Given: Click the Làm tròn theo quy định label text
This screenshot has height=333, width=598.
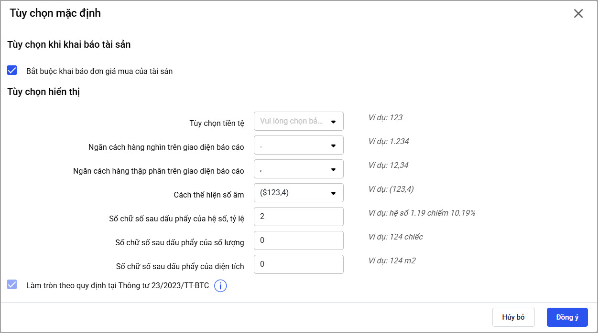Looking at the screenshot, I should 118,286.
